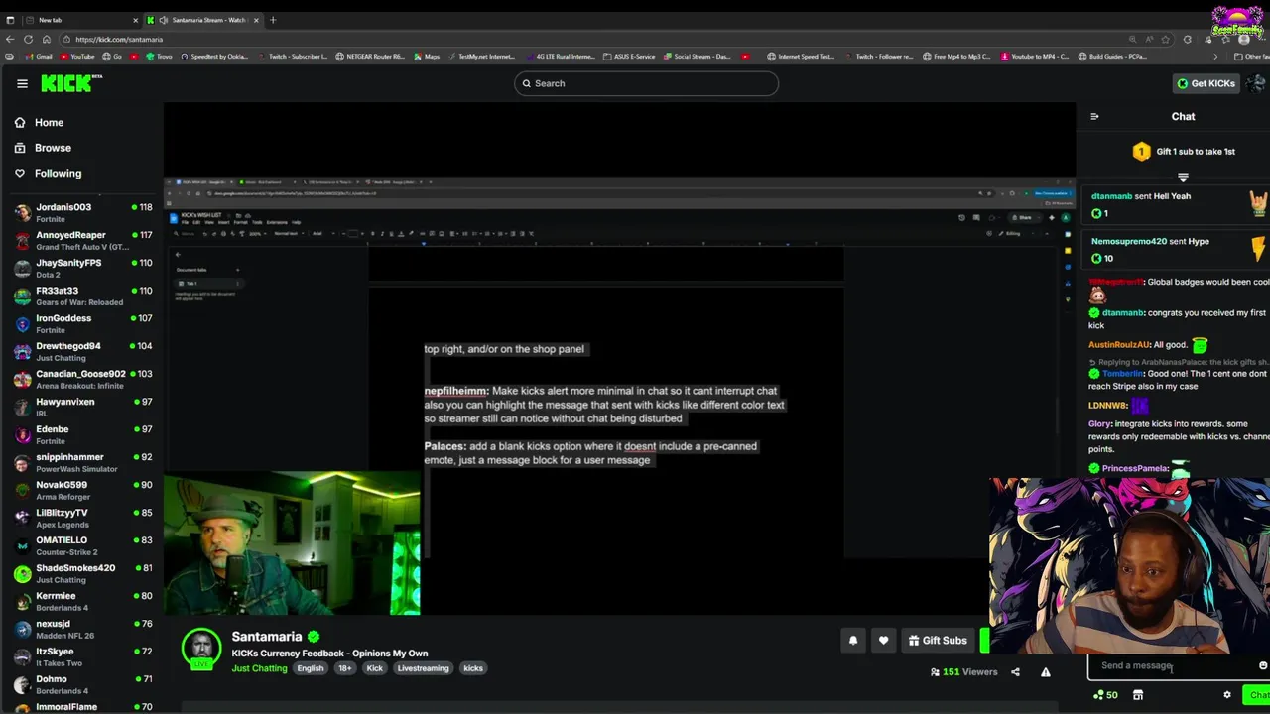
Task: Open the ASUS E-Service bookmark
Action: point(629,57)
